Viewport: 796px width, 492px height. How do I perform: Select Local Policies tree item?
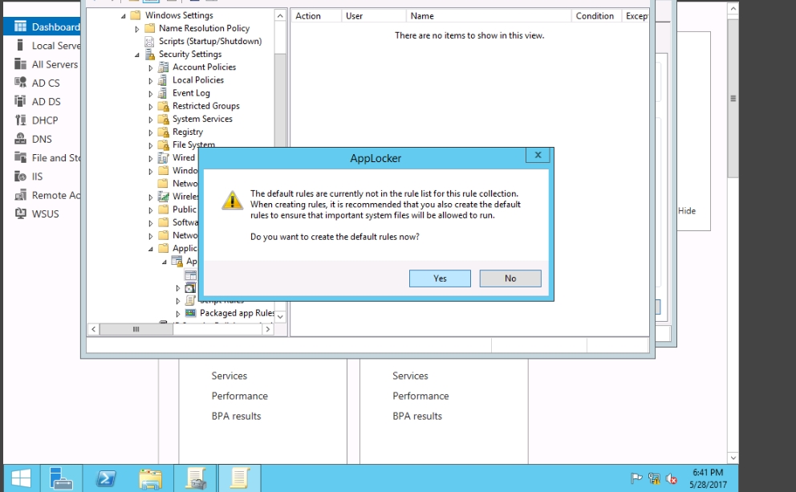(198, 79)
